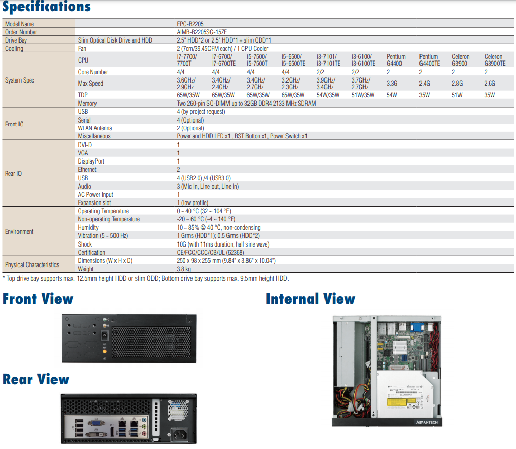This screenshot has height=449, width=516.
Task: Click order number AIMB-B2205SG-15ZE
Action: (x=202, y=32)
